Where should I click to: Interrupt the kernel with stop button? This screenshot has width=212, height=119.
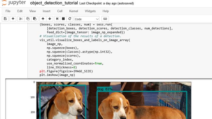pos(63,19)
